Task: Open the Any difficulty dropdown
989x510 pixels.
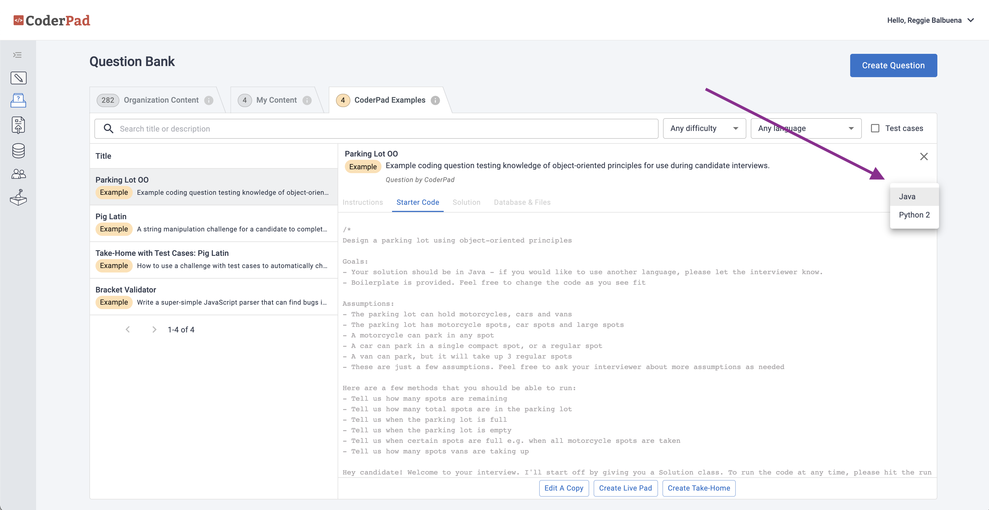Action: pos(704,128)
